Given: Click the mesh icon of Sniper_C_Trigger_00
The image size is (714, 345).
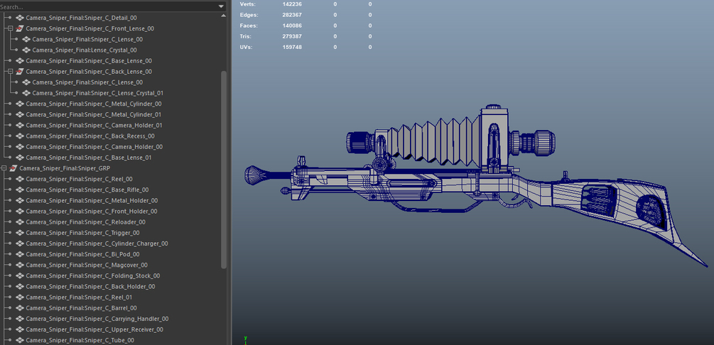Looking at the screenshot, I should tap(20, 233).
